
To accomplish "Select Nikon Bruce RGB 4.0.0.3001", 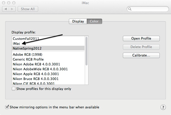I will coord(48,79).
